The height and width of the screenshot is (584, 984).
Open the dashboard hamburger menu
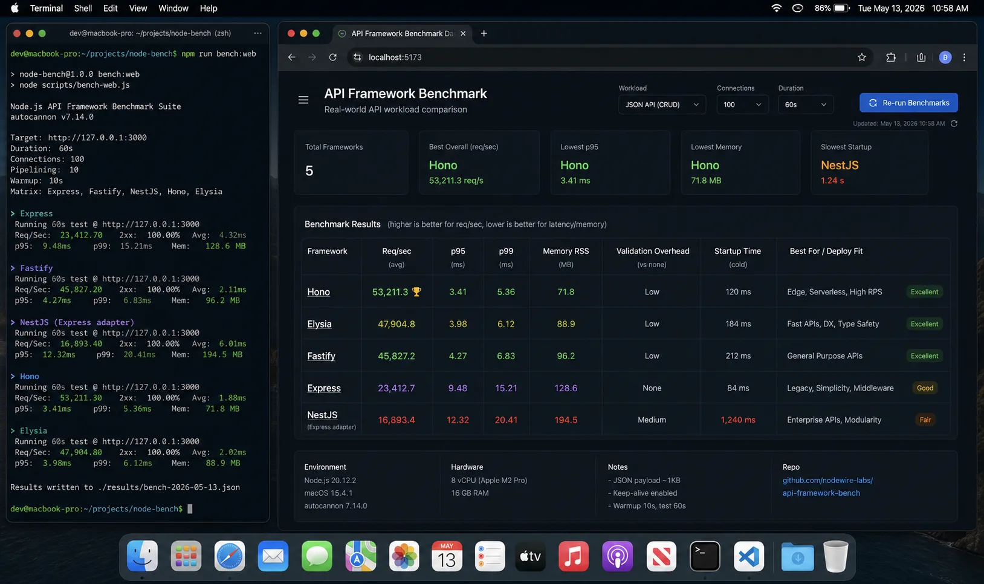tap(303, 100)
